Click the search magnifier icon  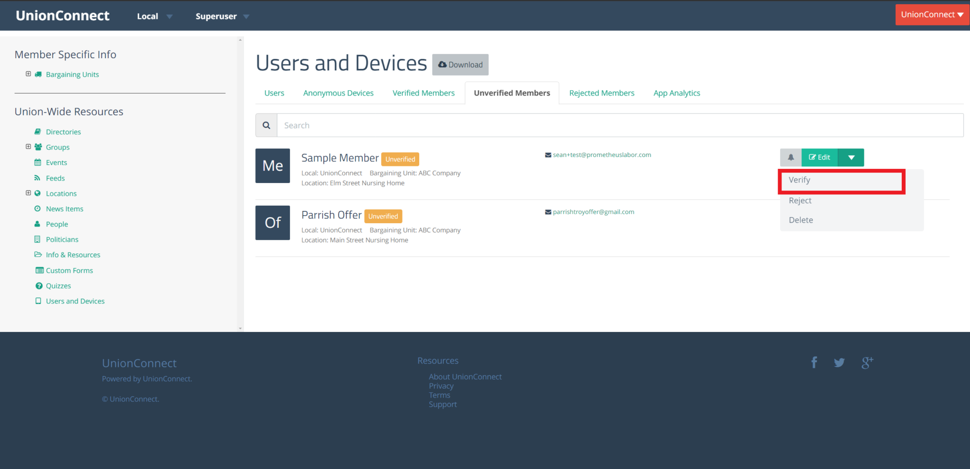pyautogui.click(x=266, y=125)
